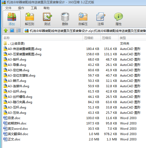Click the 158.0 KB size value
This screenshot has width=146, height=148.
click(93, 54)
